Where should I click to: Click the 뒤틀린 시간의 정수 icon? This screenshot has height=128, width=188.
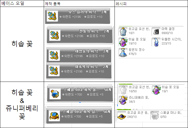(x=156, y=42)
